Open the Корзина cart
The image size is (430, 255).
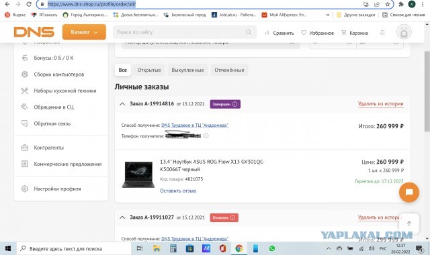354,33
